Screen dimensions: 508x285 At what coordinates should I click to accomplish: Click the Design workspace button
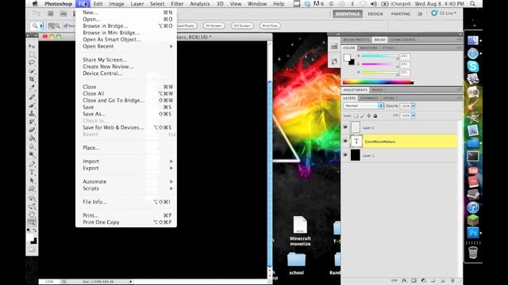(375, 14)
